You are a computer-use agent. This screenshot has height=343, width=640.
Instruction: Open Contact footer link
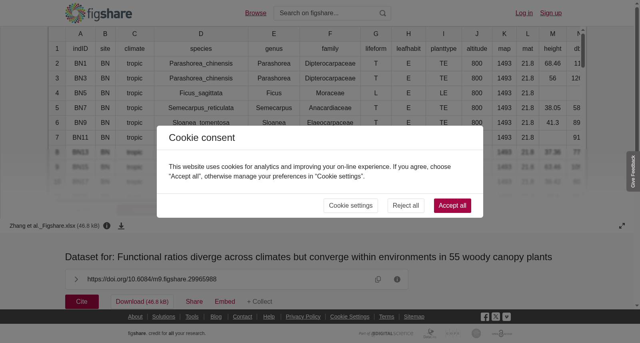click(x=242, y=317)
